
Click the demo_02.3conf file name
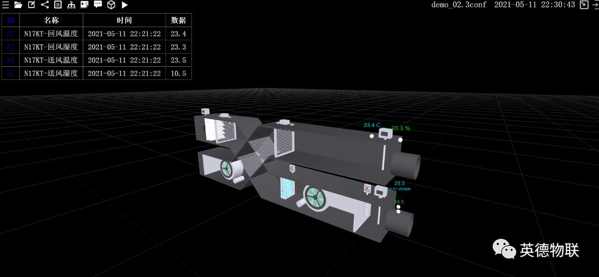(x=459, y=5)
